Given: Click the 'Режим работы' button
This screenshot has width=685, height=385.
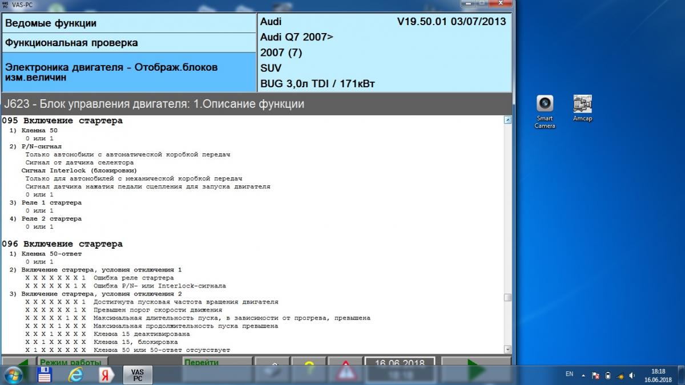Looking at the screenshot, I should pos(73,361).
